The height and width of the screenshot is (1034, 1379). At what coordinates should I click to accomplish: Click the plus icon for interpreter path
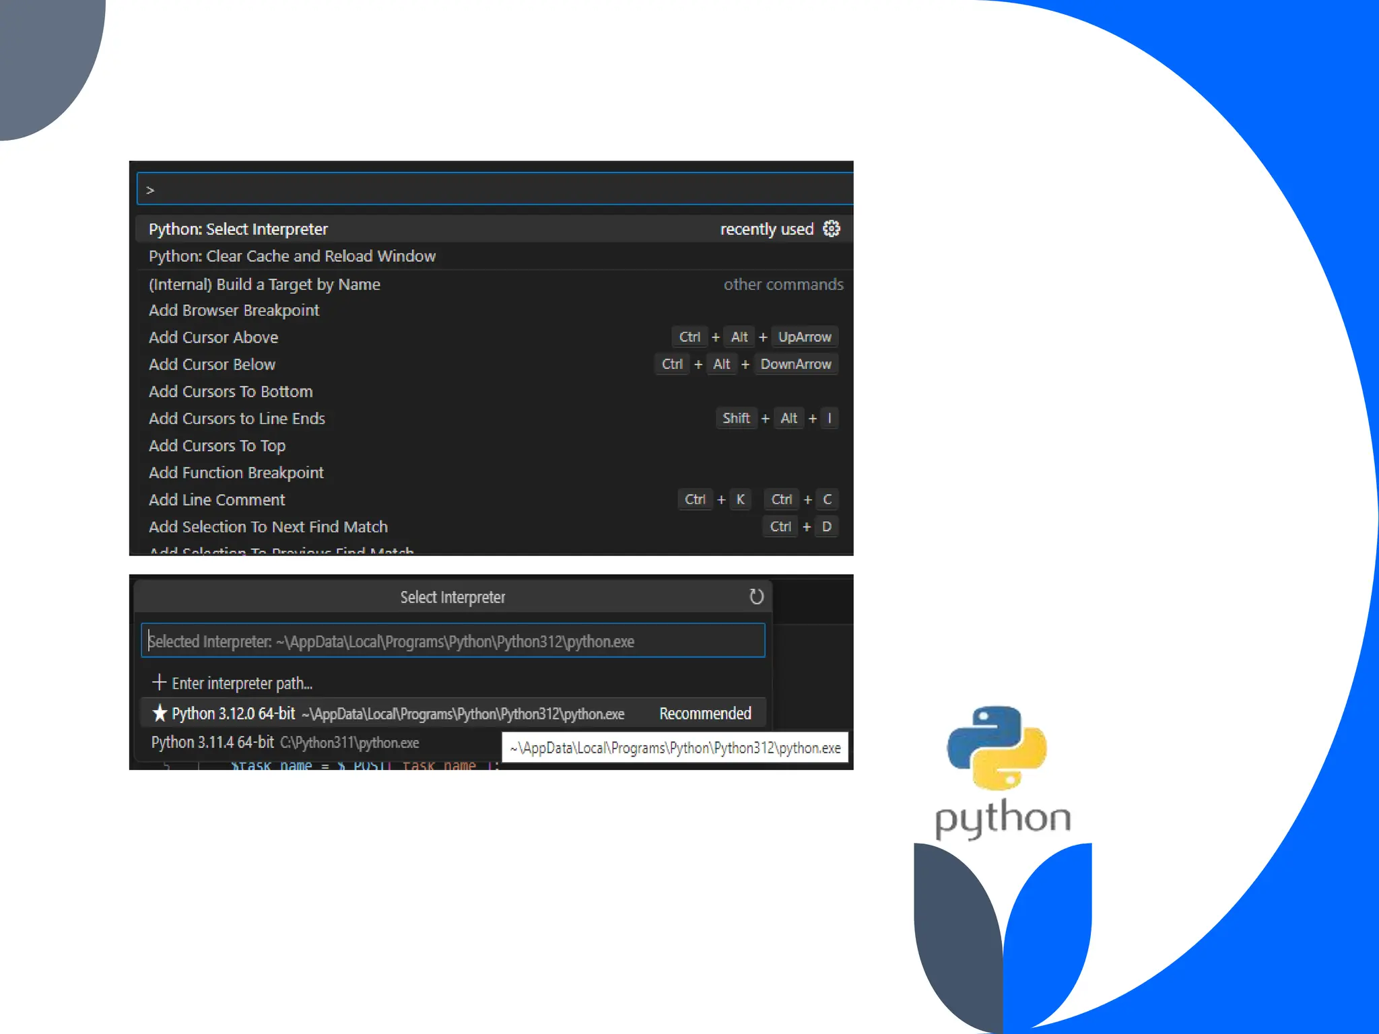point(159,683)
